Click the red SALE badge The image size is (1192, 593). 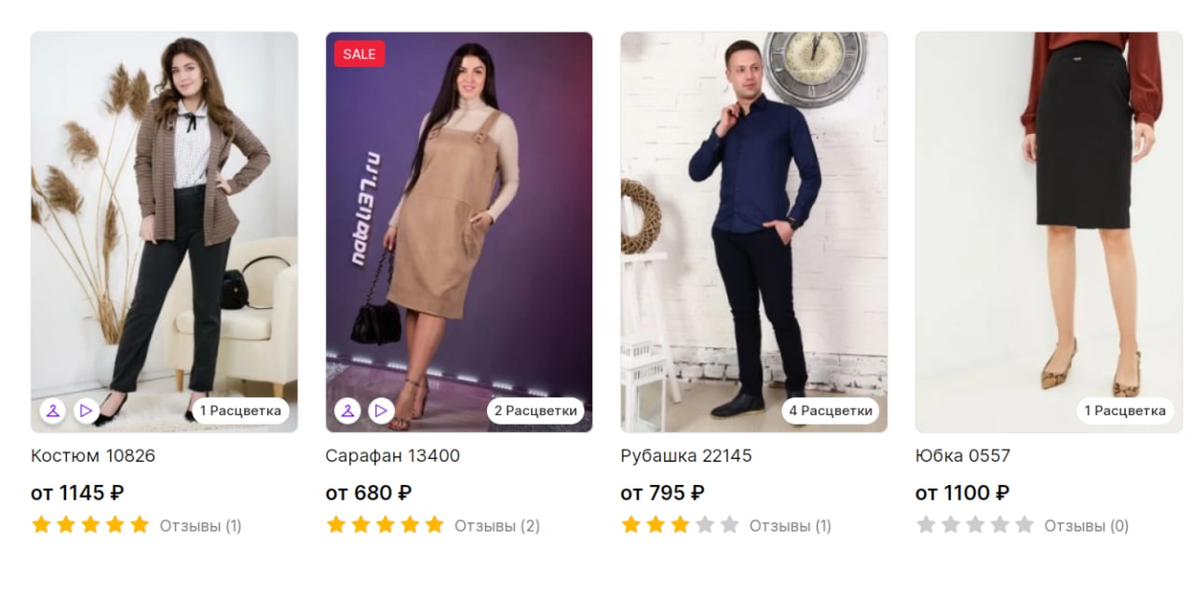click(x=359, y=54)
